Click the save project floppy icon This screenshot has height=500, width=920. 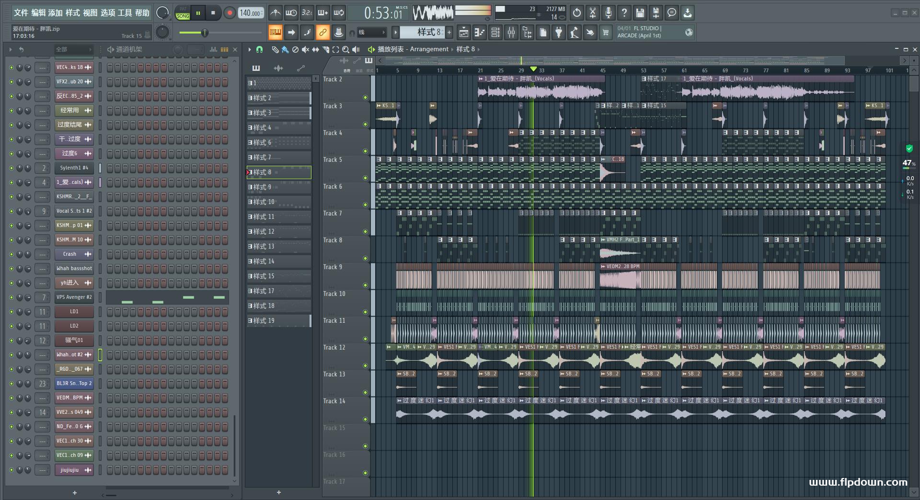640,13
